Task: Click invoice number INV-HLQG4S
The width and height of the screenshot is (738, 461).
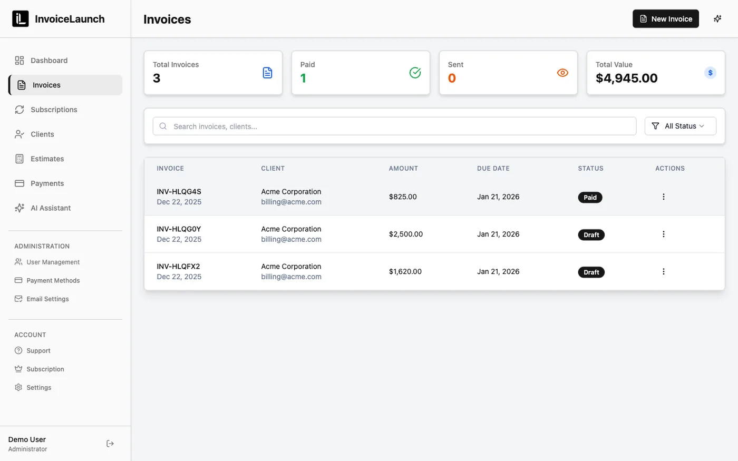Action: [x=179, y=192]
